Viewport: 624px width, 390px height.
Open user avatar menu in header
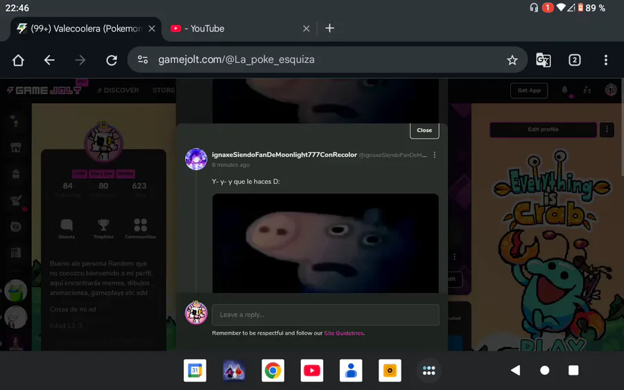point(611,90)
